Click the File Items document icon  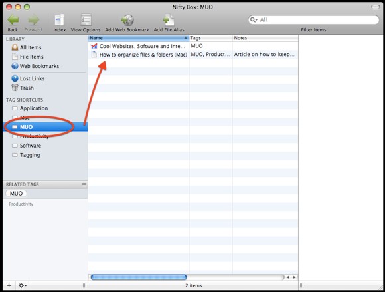15,57
